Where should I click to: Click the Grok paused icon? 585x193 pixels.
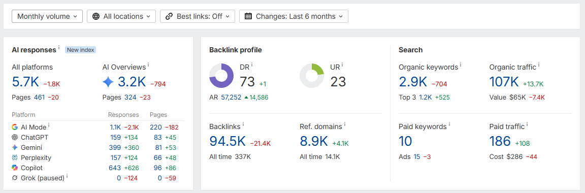(x=15, y=178)
